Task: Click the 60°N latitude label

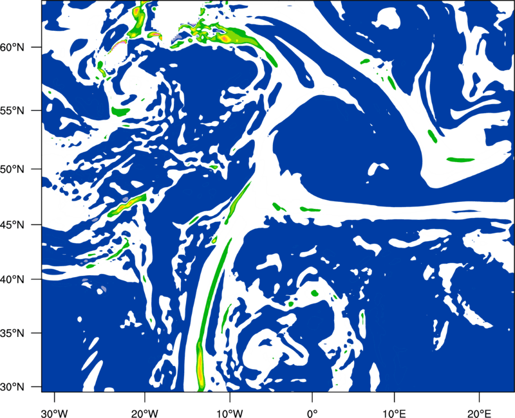Action: pyautogui.click(x=12, y=48)
